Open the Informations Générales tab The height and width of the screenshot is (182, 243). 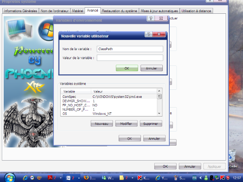pos(21,11)
